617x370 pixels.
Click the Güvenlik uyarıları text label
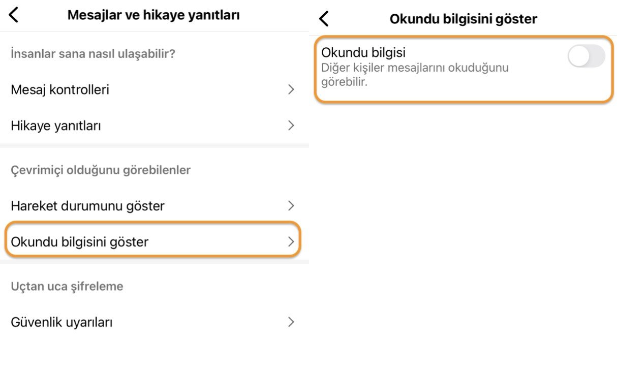[63, 322]
